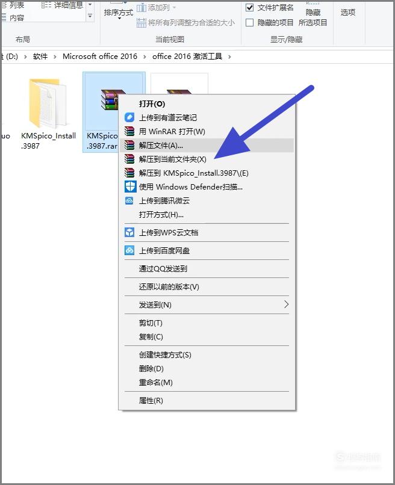Click the WinRAR icon beside 解压到 KMSpico_Install.3987\(E)

click(129, 173)
